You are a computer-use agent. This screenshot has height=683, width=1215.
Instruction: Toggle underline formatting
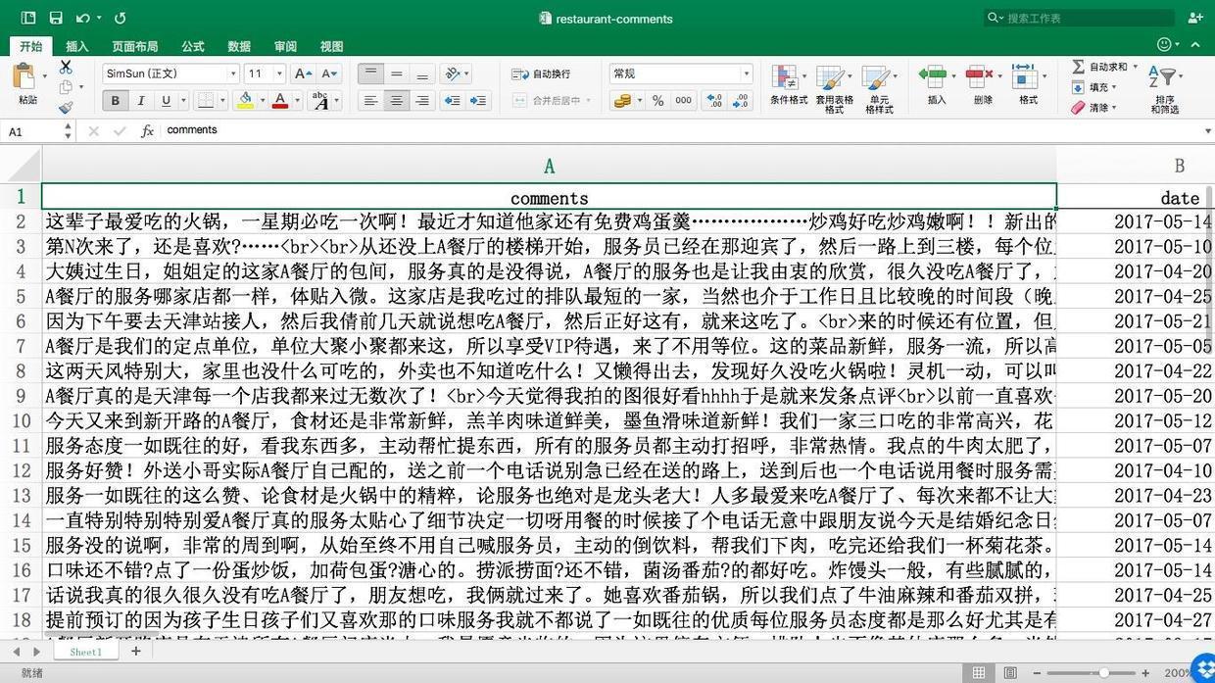click(x=166, y=100)
